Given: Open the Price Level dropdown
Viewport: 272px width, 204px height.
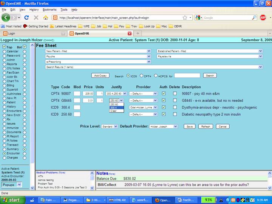Looking at the screenshot, I should click(110, 127).
